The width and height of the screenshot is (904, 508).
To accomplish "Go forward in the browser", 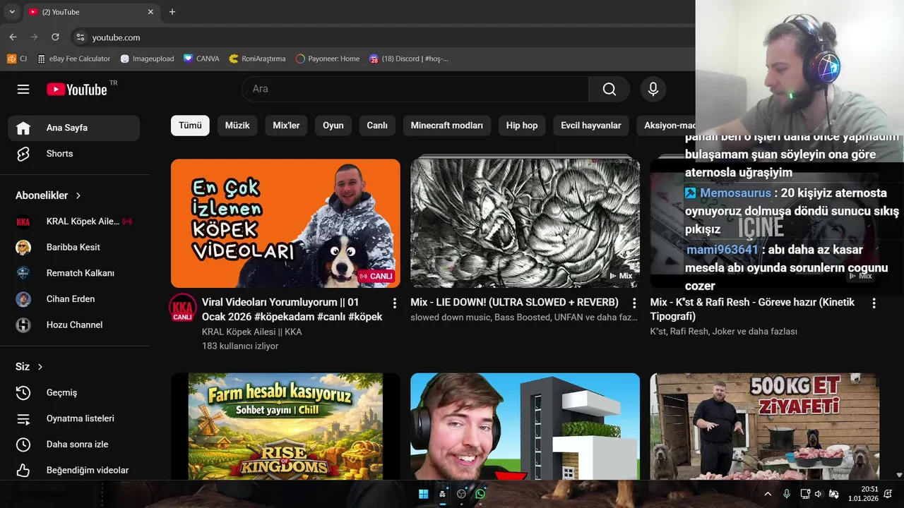I will click(x=34, y=37).
